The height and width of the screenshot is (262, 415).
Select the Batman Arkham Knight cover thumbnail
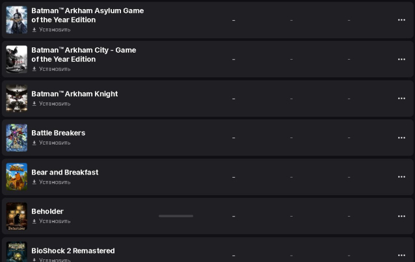click(17, 99)
